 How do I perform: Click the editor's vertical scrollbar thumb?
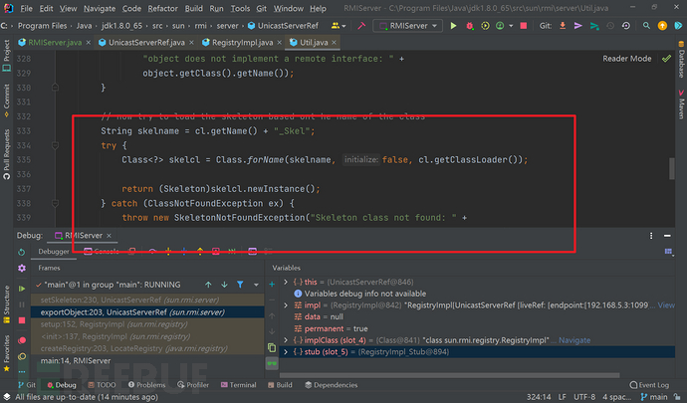coord(672,168)
